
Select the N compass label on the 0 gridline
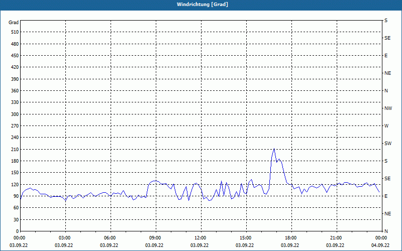coord(386,231)
